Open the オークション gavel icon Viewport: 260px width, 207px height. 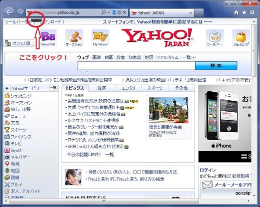74,38
